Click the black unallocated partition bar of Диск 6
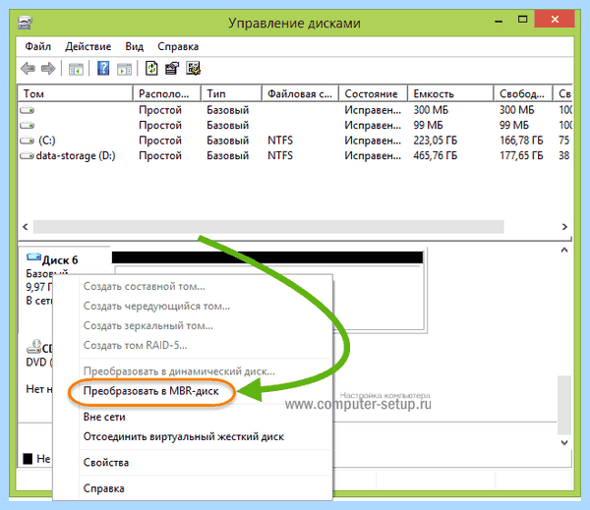The height and width of the screenshot is (510, 590). [x=267, y=257]
